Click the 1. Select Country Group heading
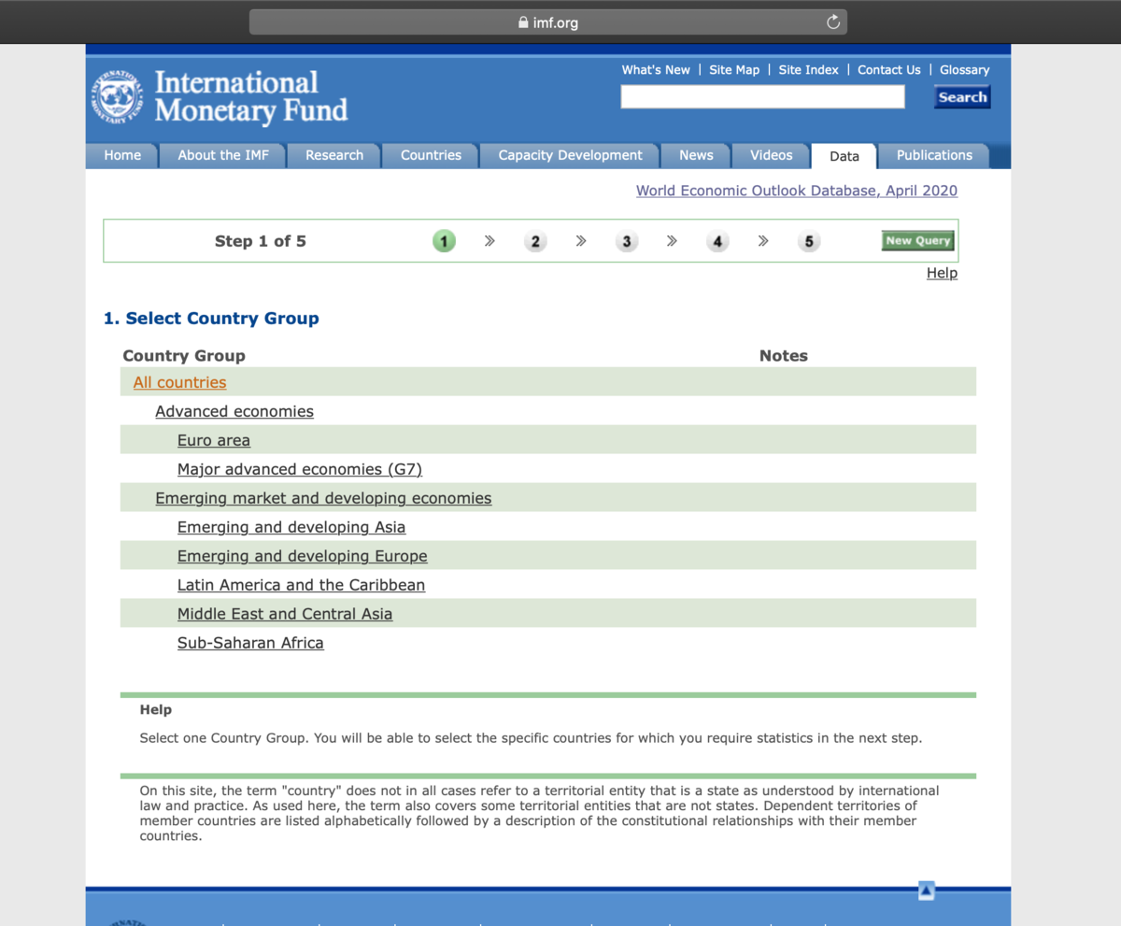The width and height of the screenshot is (1121, 926). (x=211, y=319)
